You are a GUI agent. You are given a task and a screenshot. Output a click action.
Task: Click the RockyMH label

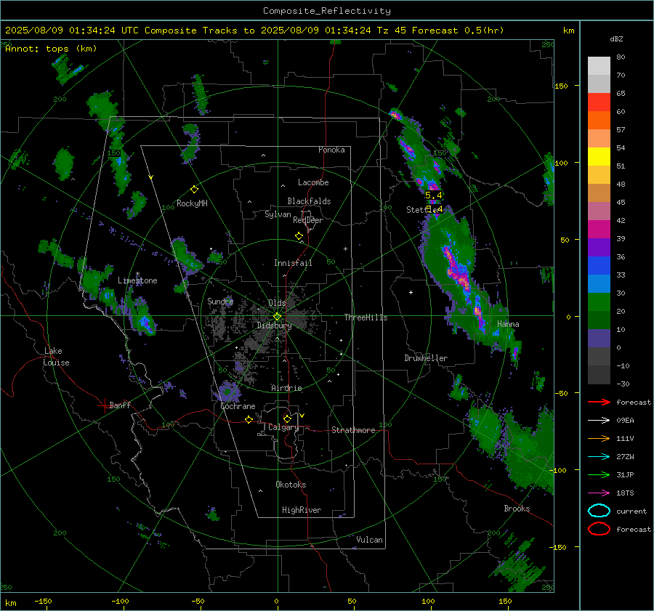coord(192,203)
